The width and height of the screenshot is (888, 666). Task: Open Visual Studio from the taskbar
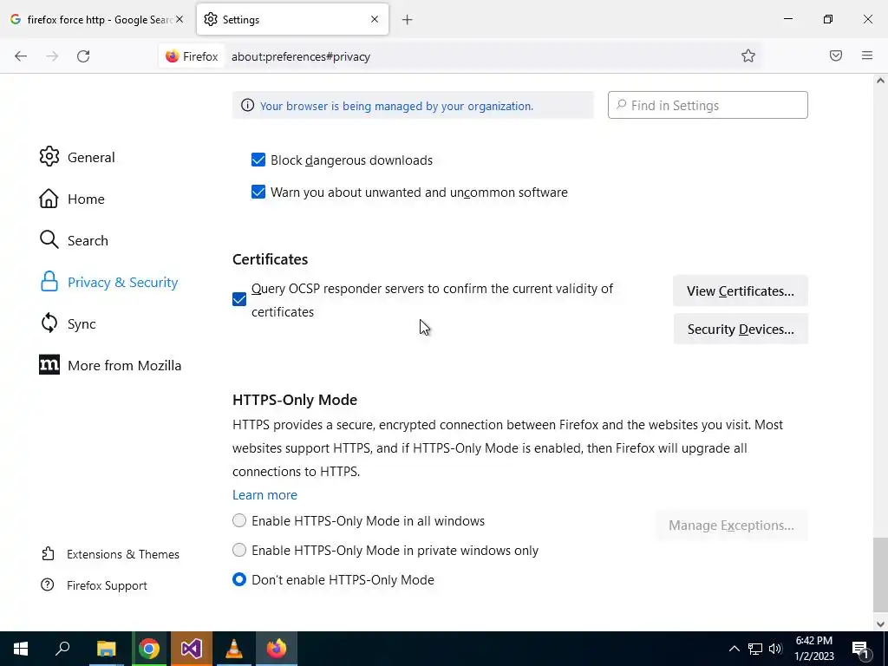(x=192, y=649)
